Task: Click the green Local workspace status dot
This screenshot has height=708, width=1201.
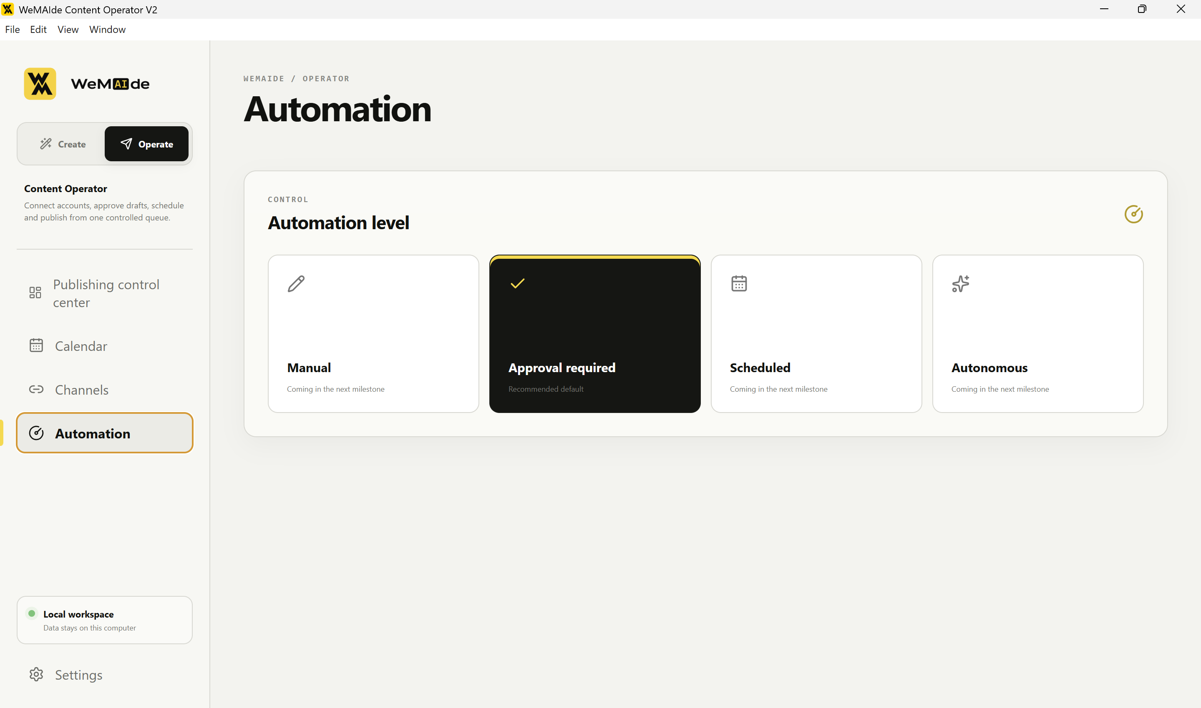Action: coord(32,613)
